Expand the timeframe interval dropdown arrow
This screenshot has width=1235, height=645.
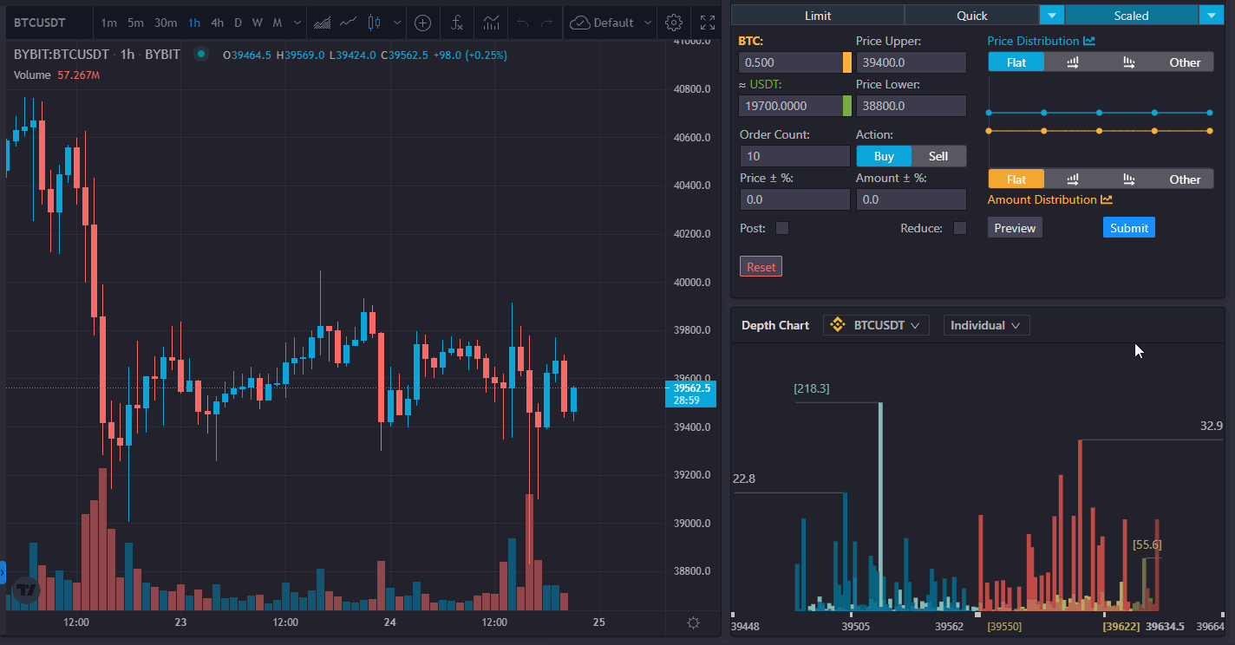pos(298,23)
